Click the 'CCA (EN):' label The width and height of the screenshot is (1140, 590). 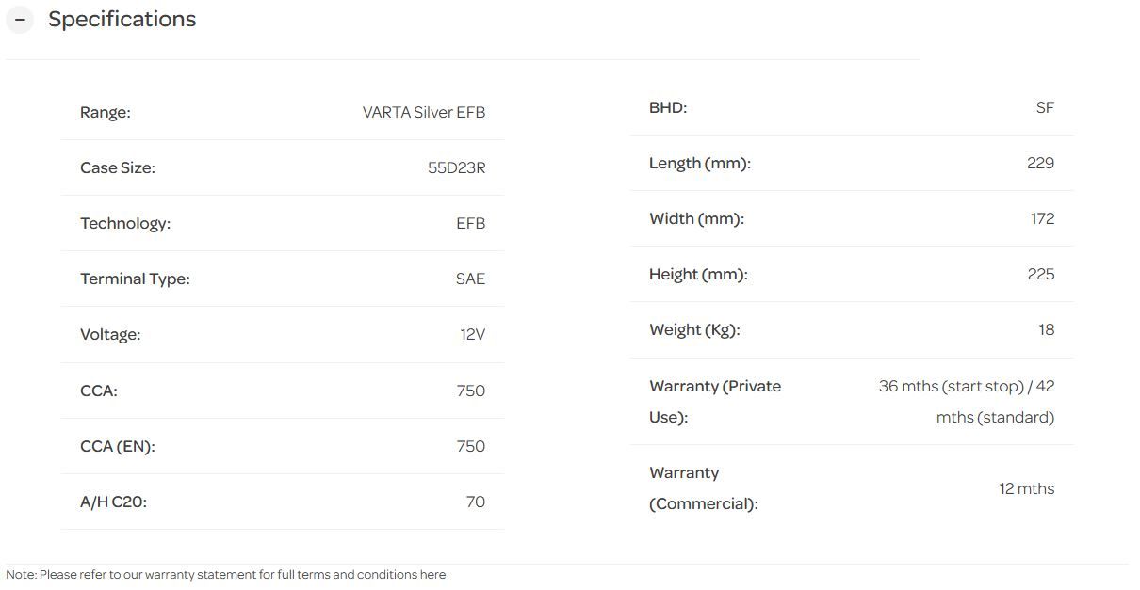click(118, 447)
